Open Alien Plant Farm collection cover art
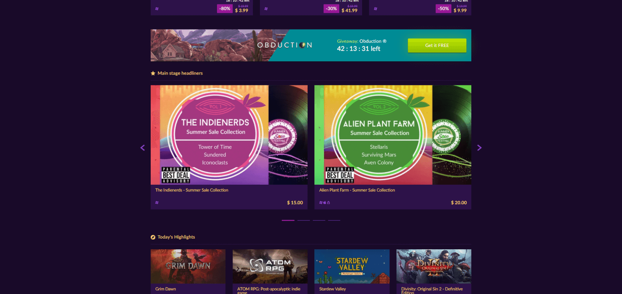Viewport: 622px width, 294px height. pyautogui.click(x=393, y=135)
